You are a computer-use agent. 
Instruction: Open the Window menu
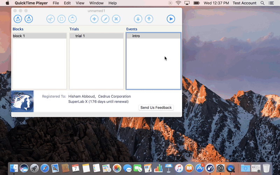tap(96, 3)
